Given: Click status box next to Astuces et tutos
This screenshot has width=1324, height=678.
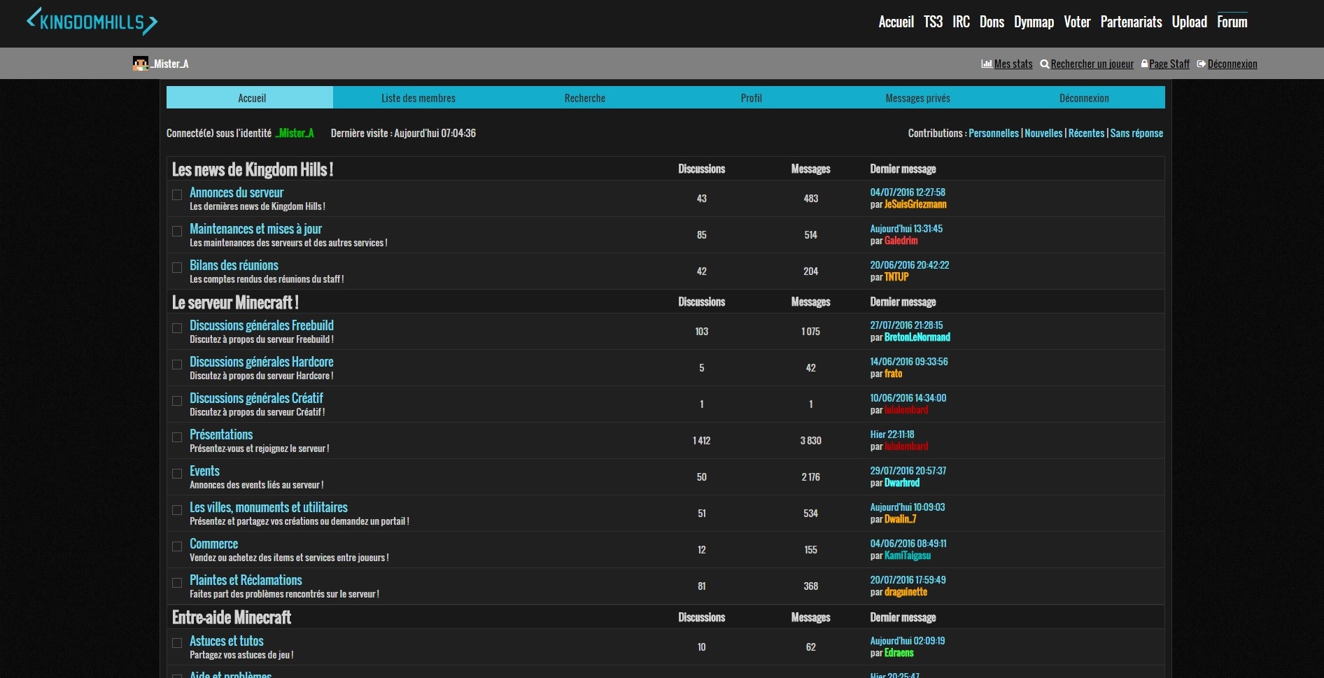Looking at the screenshot, I should 177,643.
